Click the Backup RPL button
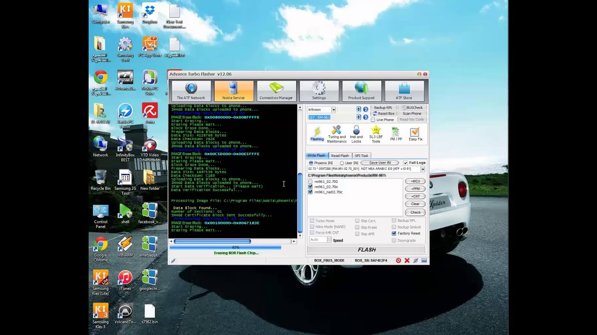The image size is (597, 335). click(x=383, y=108)
